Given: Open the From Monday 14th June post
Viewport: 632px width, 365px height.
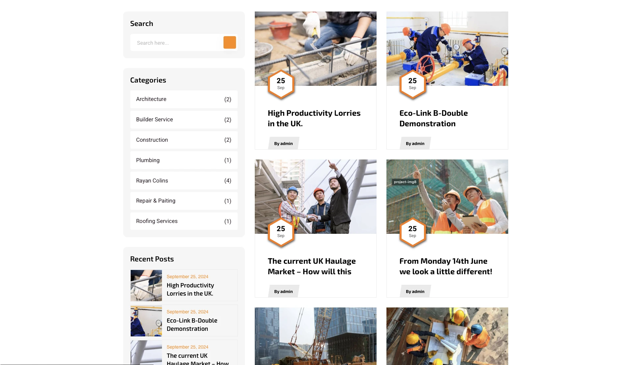Looking at the screenshot, I should tap(445, 266).
